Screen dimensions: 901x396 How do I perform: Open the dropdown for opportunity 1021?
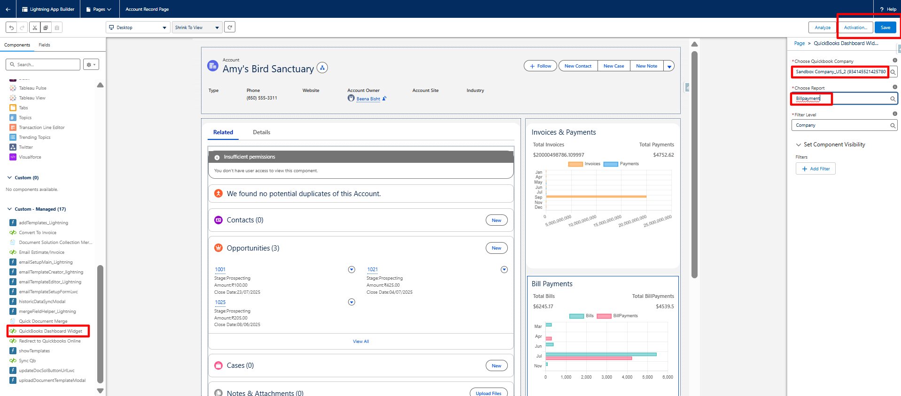click(x=504, y=269)
